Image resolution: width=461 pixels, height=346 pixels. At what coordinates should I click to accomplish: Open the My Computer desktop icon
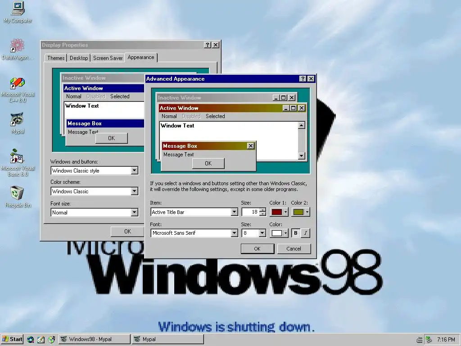point(18,12)
